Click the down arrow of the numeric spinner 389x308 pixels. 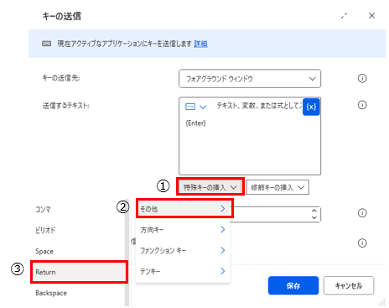pos(314,217)
